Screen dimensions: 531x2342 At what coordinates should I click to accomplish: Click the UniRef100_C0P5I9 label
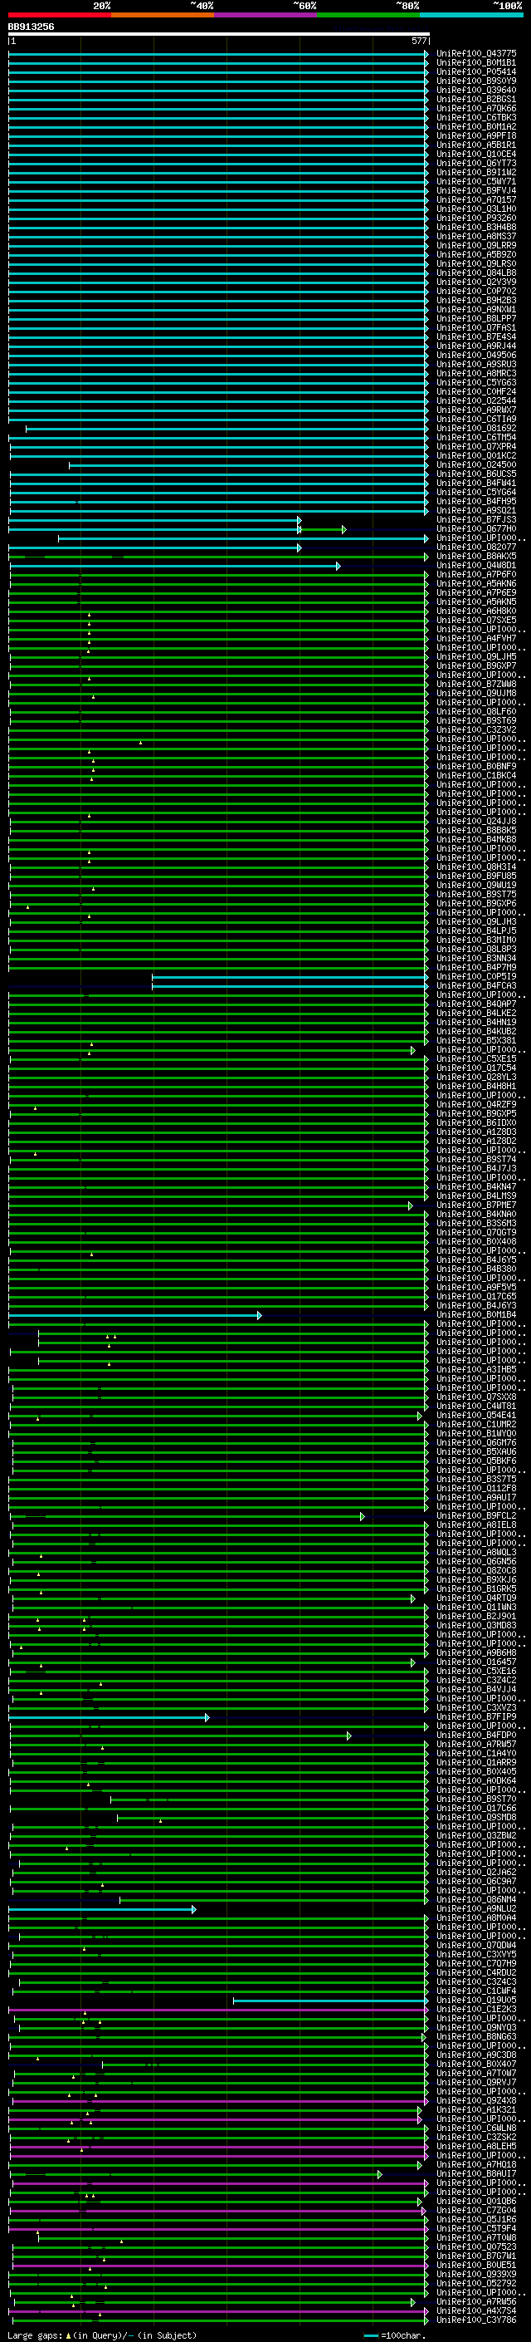pyautogui.click(x=476, y=977)
